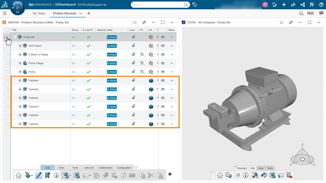The width and height of the screenshot is (326, 183).
Task: Open Information icon in ENOVIA toolbar
Action: tap(56, 175)
